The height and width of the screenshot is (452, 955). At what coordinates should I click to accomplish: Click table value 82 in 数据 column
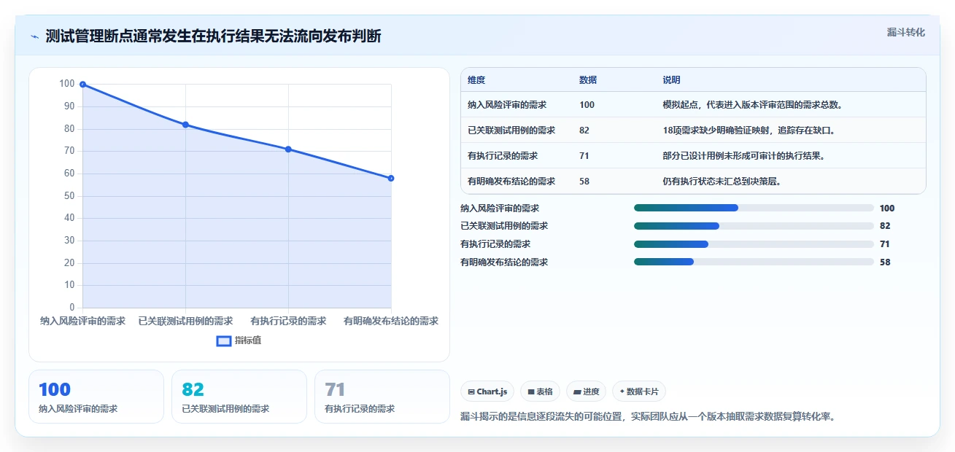point(584,130)
